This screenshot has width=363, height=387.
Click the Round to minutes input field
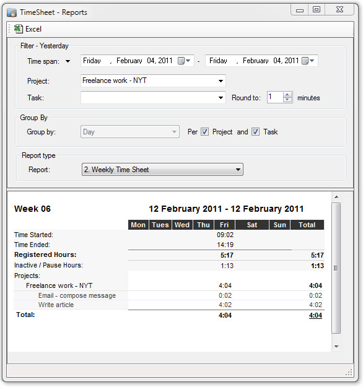(275, 97)
